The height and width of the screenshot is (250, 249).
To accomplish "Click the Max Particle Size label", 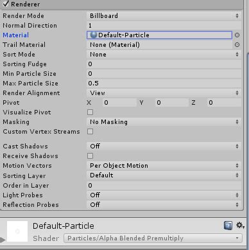I will tap(30, 84).
